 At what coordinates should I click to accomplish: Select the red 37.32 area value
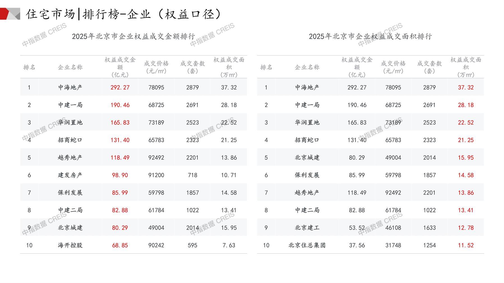(466, 87)
